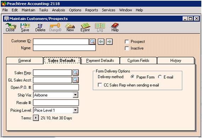Maximize the Maintain Customers/Prospects window
The image size is (202, 138).
190,19
